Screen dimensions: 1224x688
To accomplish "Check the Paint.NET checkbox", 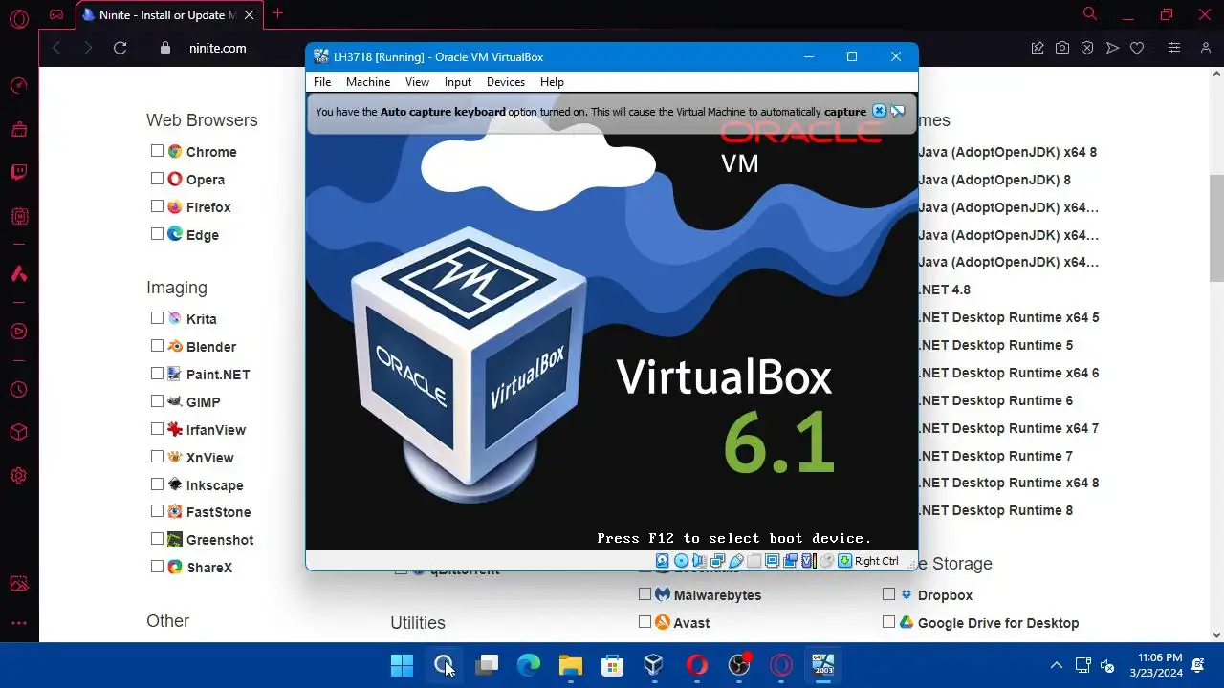I will 157,374.
